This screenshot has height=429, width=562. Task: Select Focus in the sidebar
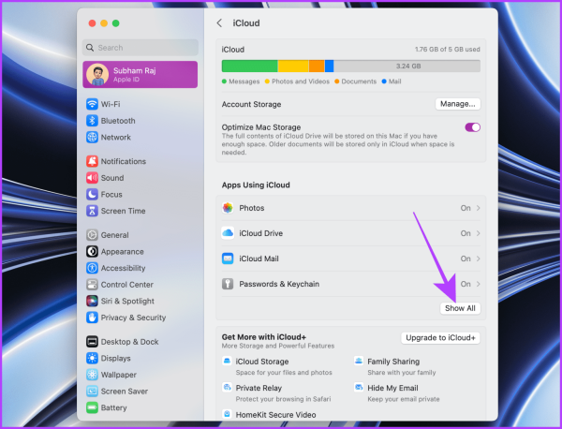140,194
